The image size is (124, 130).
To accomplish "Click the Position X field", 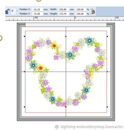I will [x=37, y=10].
